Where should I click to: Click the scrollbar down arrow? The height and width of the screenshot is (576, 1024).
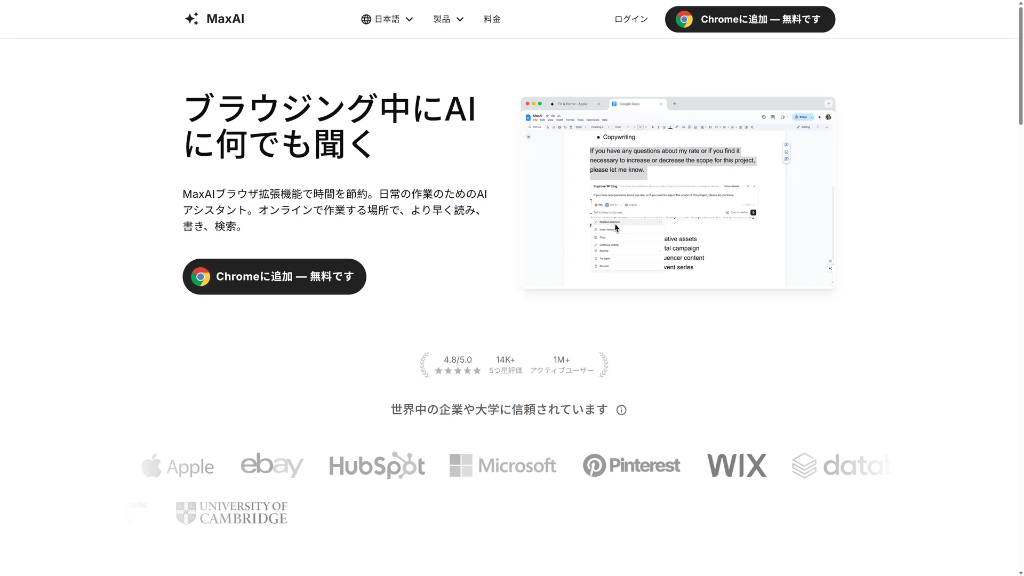1020,573
